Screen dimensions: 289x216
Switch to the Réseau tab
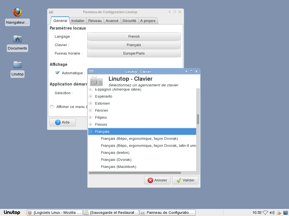click(x=95, y=21)
